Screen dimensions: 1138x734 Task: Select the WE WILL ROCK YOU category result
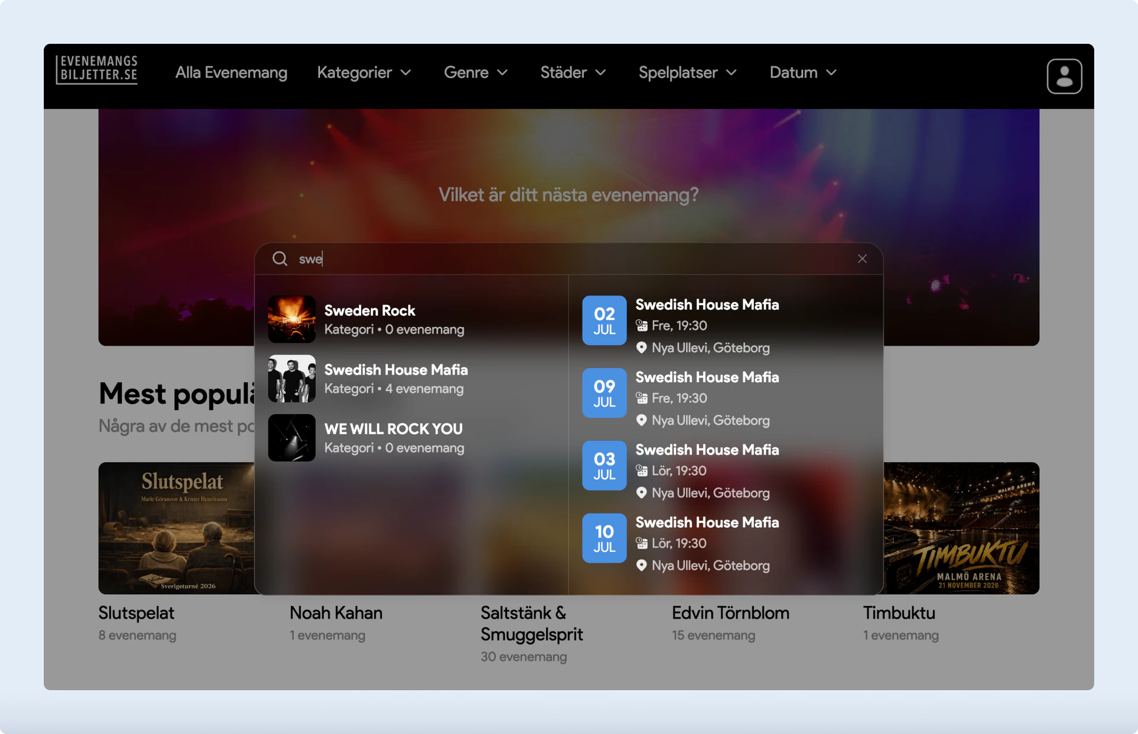click(411, 438)
